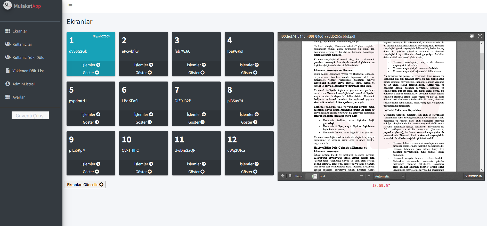The width and height of the screenshot is (487, 226).
Task: Toggle fullscreen in the PDF viewer
Action: point(480,36)
